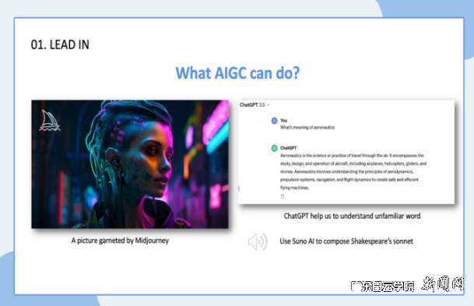The width and height of the screenshot is (474, 306).
Task: Click the cyberpunk woman image
Action: 130,164
